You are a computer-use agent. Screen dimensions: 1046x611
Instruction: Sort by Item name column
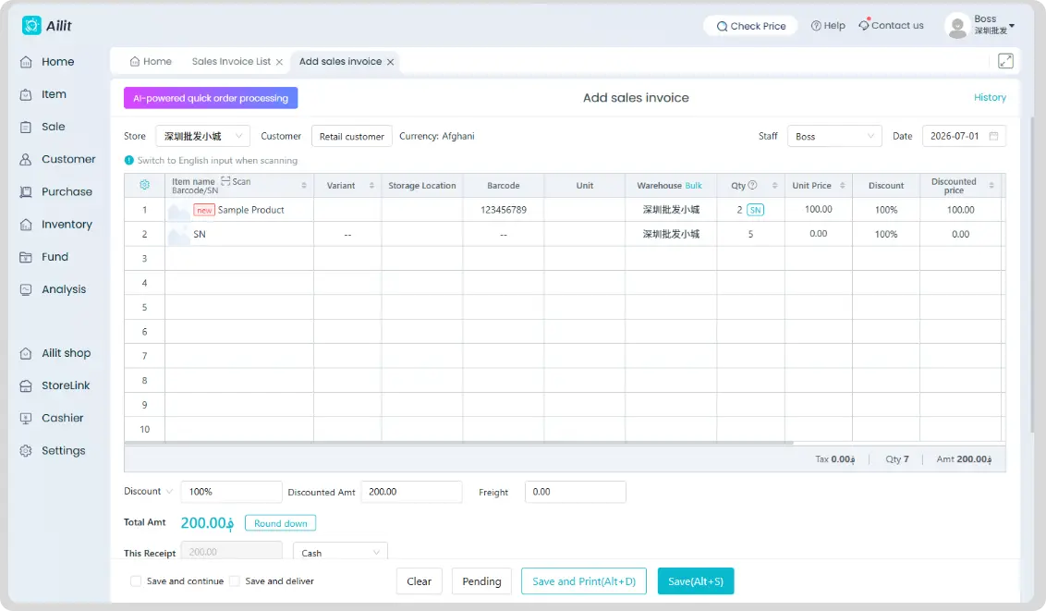pos(303,186)
